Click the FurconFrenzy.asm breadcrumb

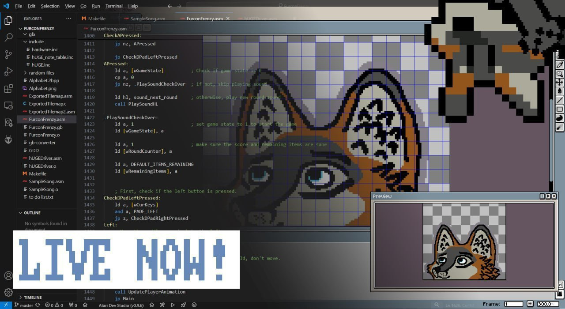pyautogui.click(x=109, y=29)
